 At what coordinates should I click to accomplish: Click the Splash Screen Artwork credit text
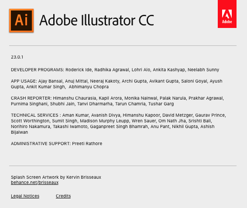coord(56,177)
